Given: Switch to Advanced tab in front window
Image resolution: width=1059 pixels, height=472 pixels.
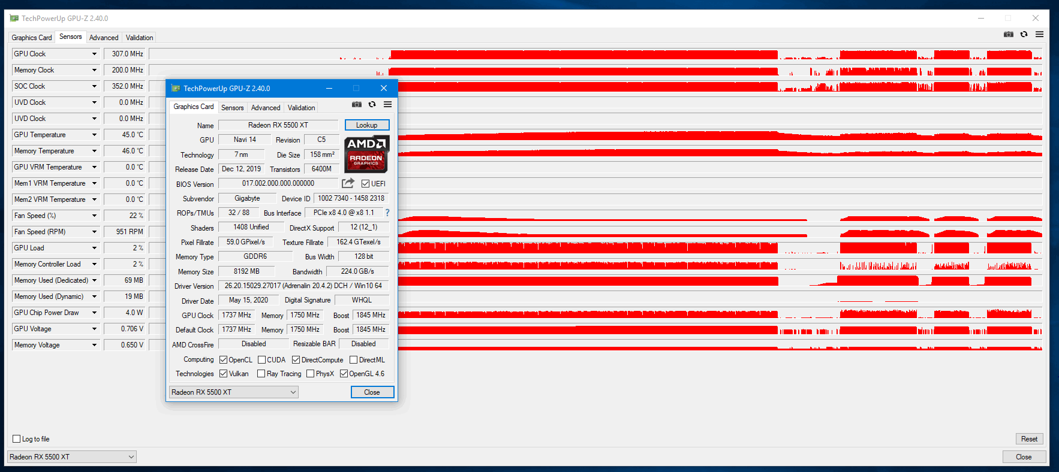Looking at the screenshot, I should 266,108.
